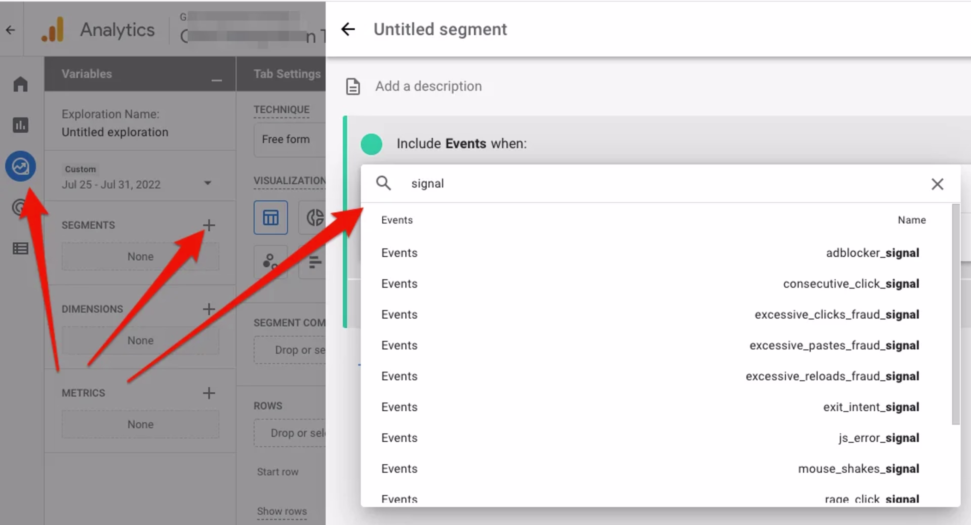Go back from Untitled segment
This screenshot has width=971, height=525.
348,29
